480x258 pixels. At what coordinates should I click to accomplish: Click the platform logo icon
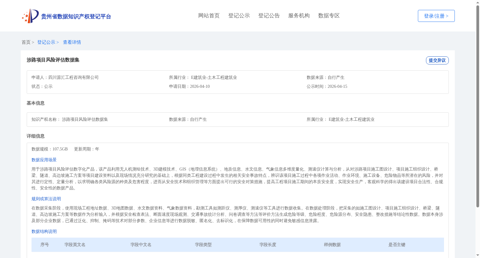point(30,16)
